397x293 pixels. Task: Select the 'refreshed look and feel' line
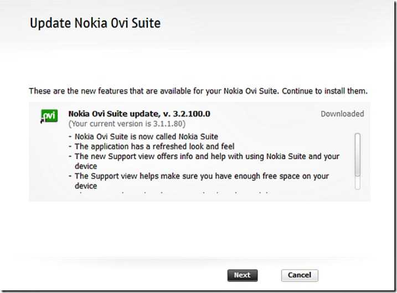154,146
